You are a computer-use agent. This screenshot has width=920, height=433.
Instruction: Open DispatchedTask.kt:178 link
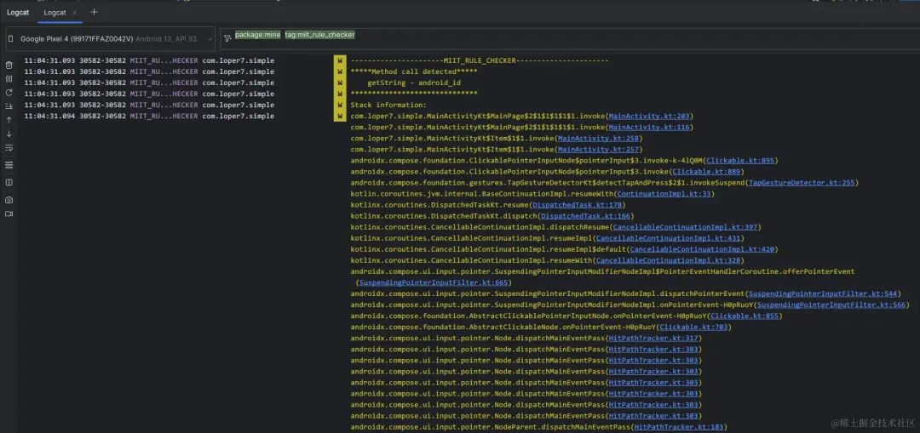click(x=578, y=205)
